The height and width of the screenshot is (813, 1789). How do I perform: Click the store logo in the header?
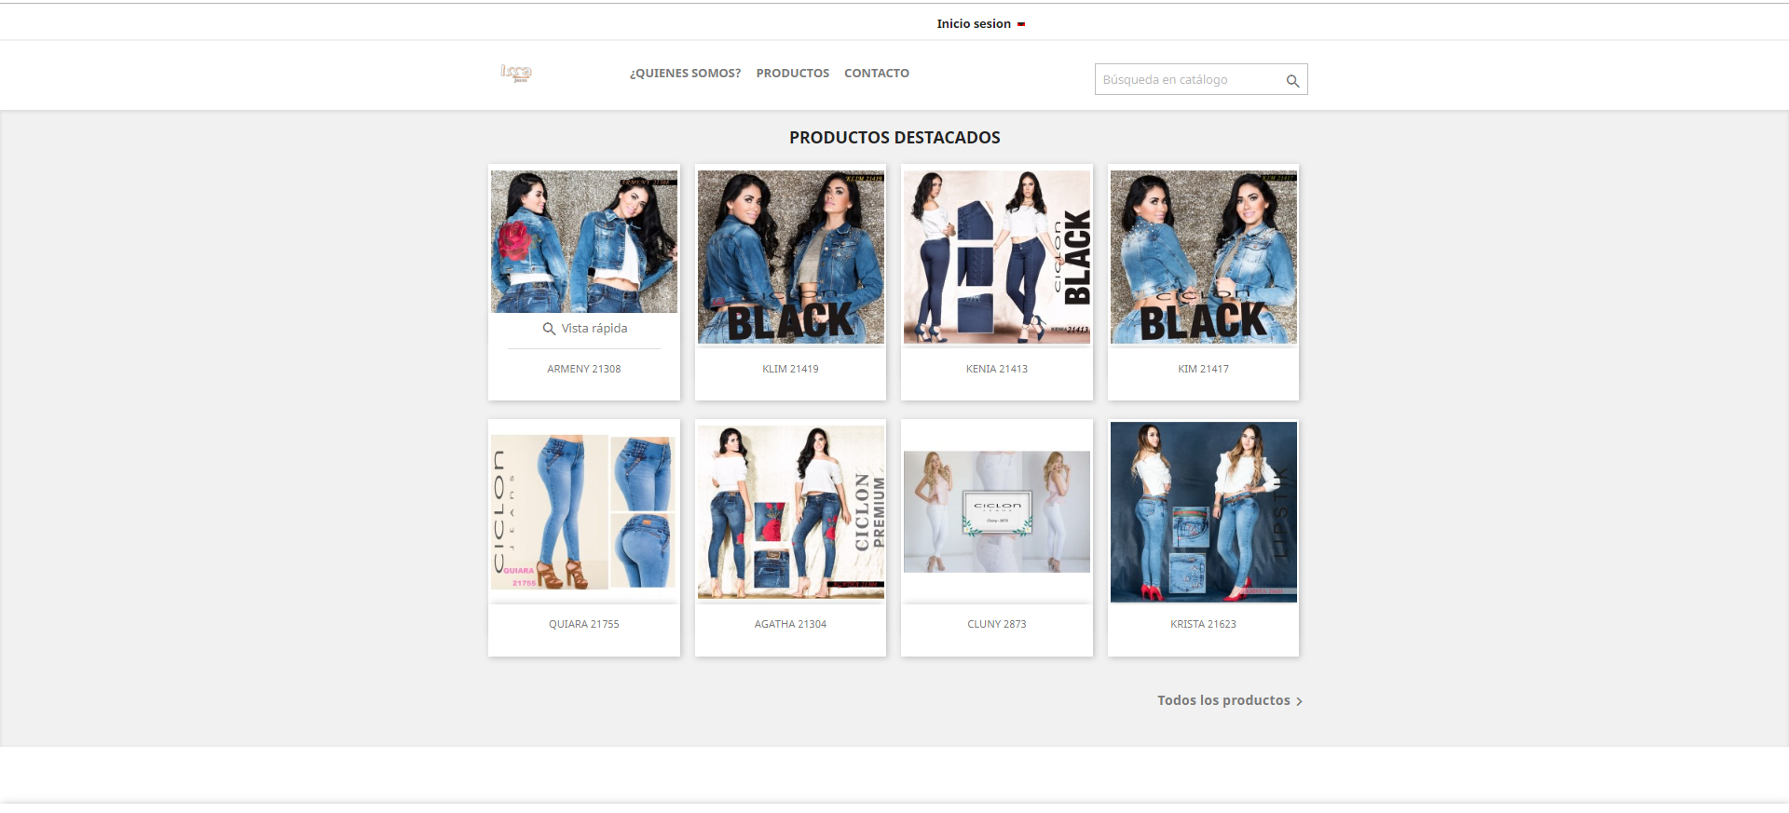[x=516, y=74]
